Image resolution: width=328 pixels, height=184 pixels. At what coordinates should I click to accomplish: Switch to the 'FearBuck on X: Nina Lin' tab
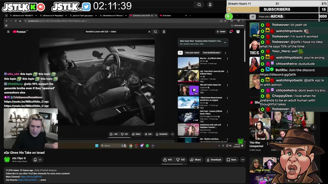pyautogui.click(x=113, y=16)
